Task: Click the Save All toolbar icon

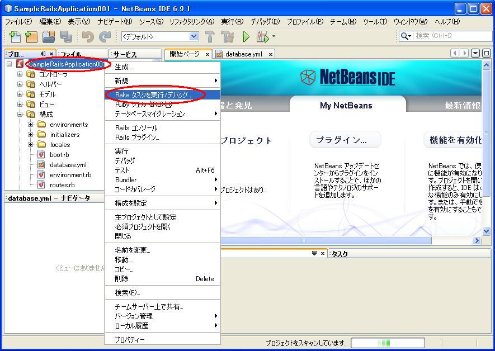Action: pyautogui.click(x=66, y=36)
